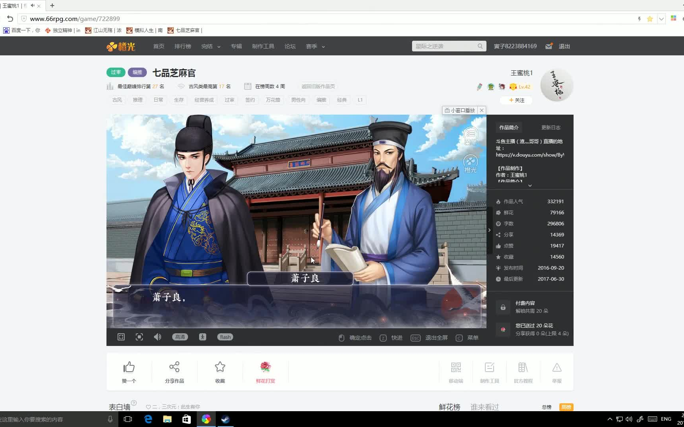Toggle the 高清 quality button
Screen dimensions: 684x427
[x=180, y=337]
